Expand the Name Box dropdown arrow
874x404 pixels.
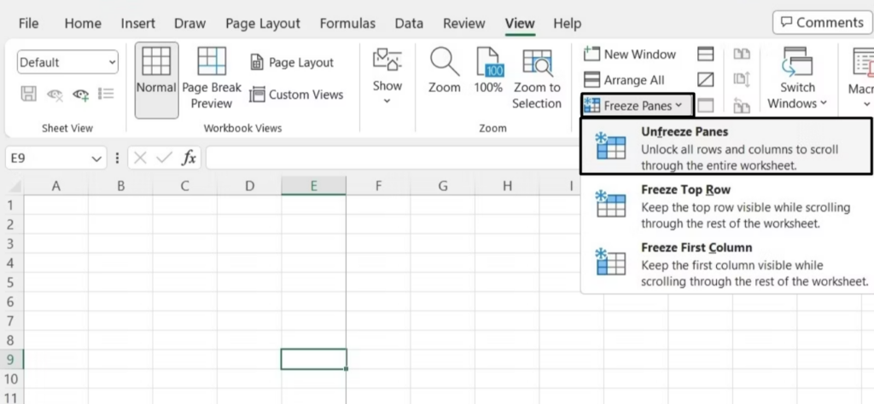pyautogui.click(x=96, y=159)
